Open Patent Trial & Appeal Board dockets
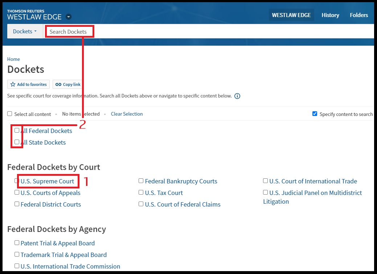The width and height of the screenshot is (377, 274). tap(57, 243)
